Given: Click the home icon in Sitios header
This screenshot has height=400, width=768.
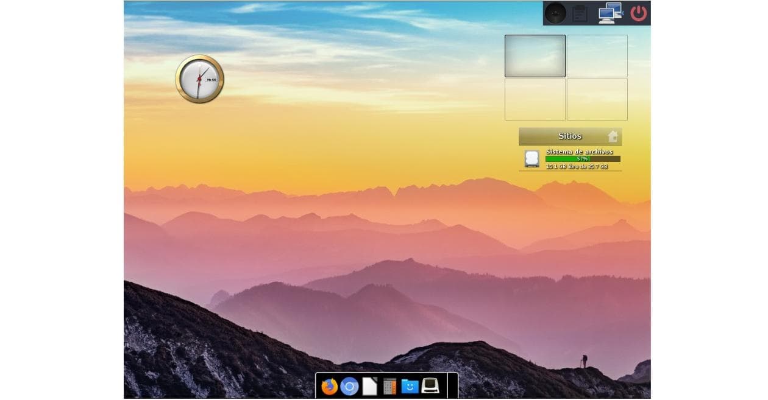Looking at the screenshot, I should pyautogui.click(x=613, y=136).
